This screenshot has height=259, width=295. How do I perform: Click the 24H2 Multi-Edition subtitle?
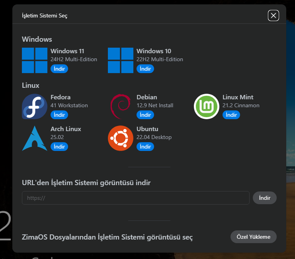[74, 59]
